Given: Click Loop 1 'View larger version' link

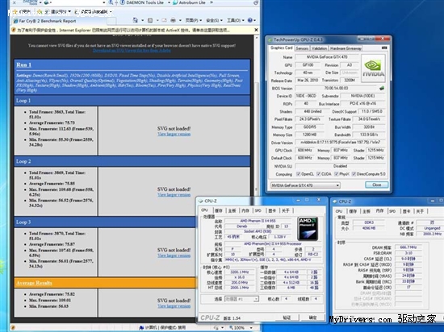Looking at the screenshot, I should 174,134.
